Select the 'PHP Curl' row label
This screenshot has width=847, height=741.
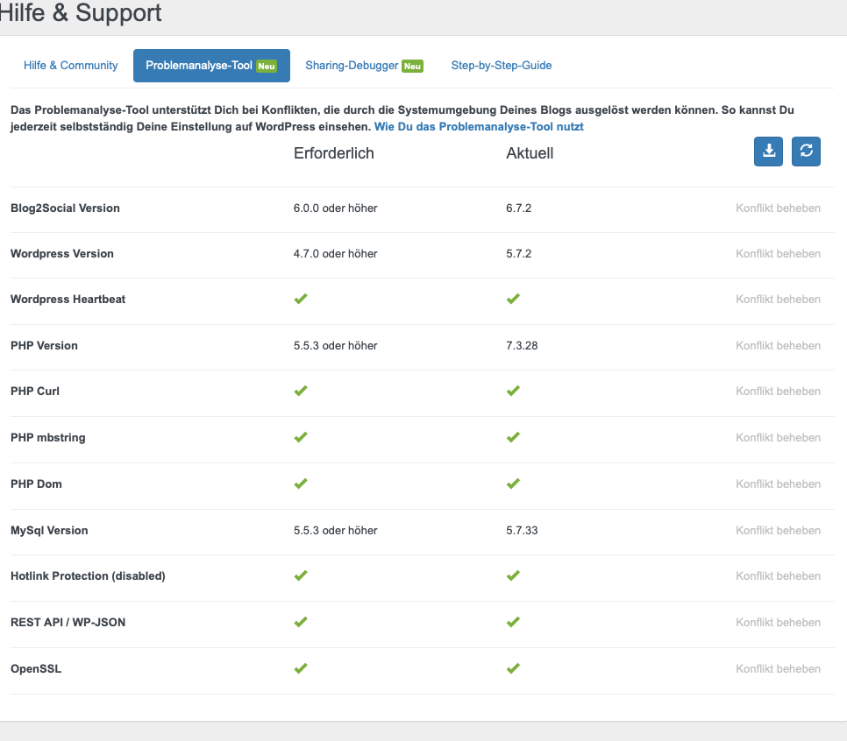(35, 392)
